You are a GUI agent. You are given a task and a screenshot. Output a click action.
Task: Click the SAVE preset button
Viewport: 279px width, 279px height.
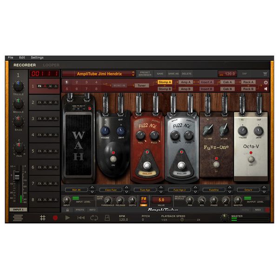(160, 73)
